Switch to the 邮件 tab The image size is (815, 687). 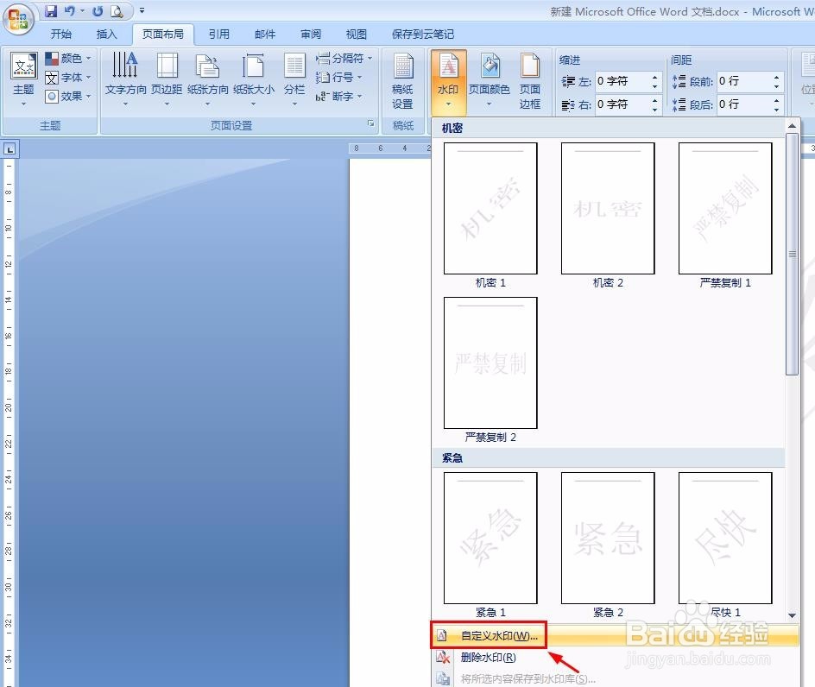[x=264, y=35]
